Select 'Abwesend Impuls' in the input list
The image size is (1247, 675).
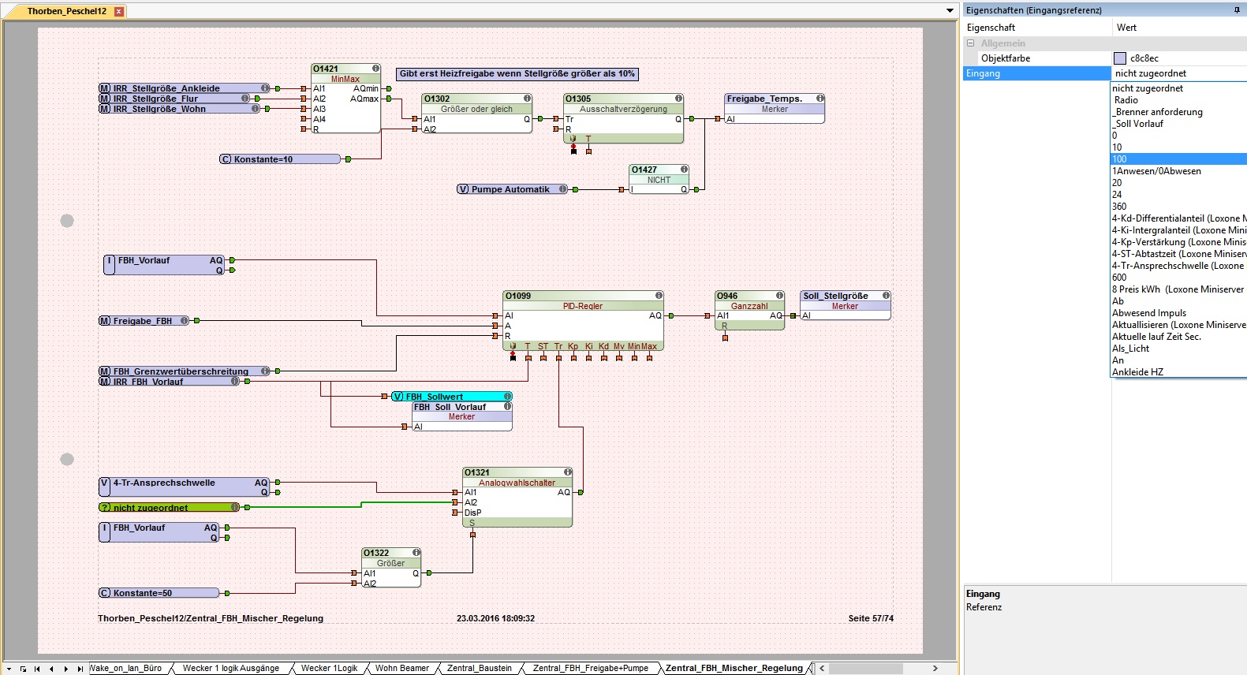pyautogui.click(x=1148, y=313)
